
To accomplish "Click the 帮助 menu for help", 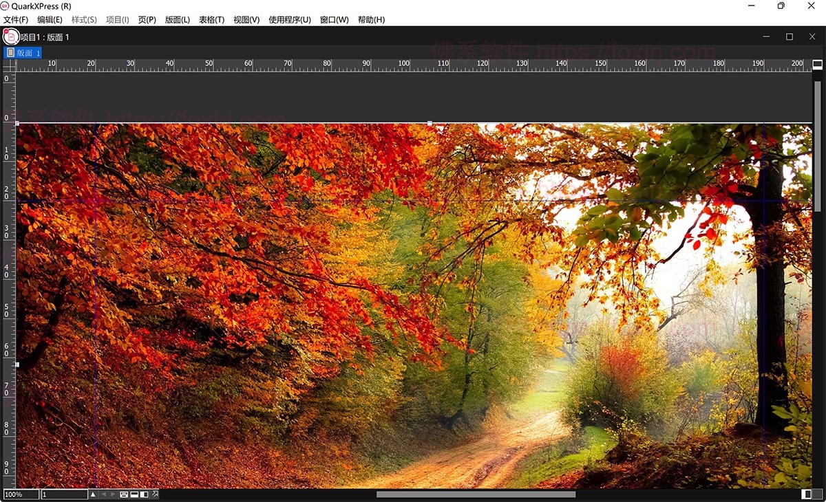I will click(370, 20).
